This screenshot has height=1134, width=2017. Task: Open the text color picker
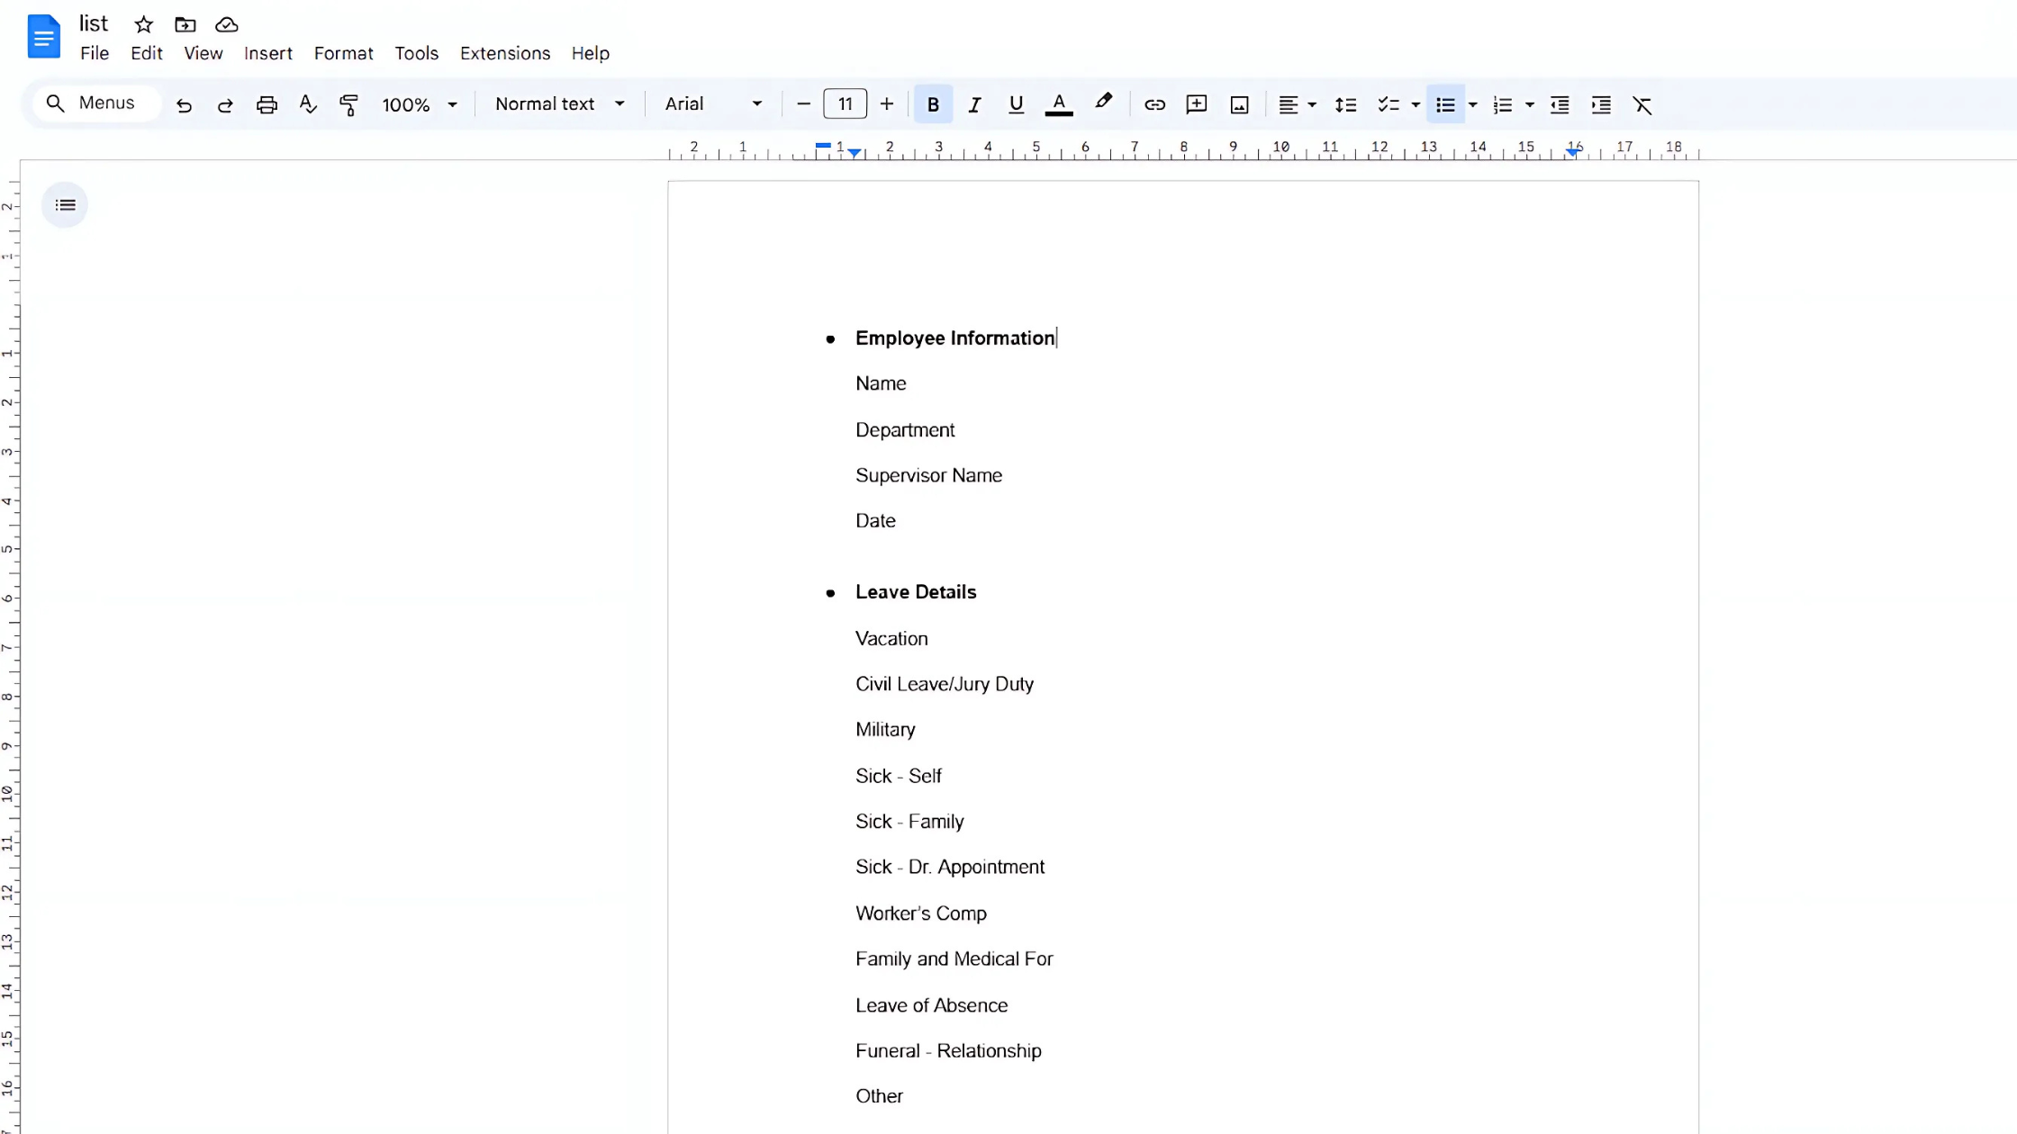1059,105
